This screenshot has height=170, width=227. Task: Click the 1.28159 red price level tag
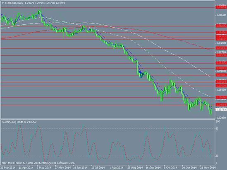click(221, 82)
